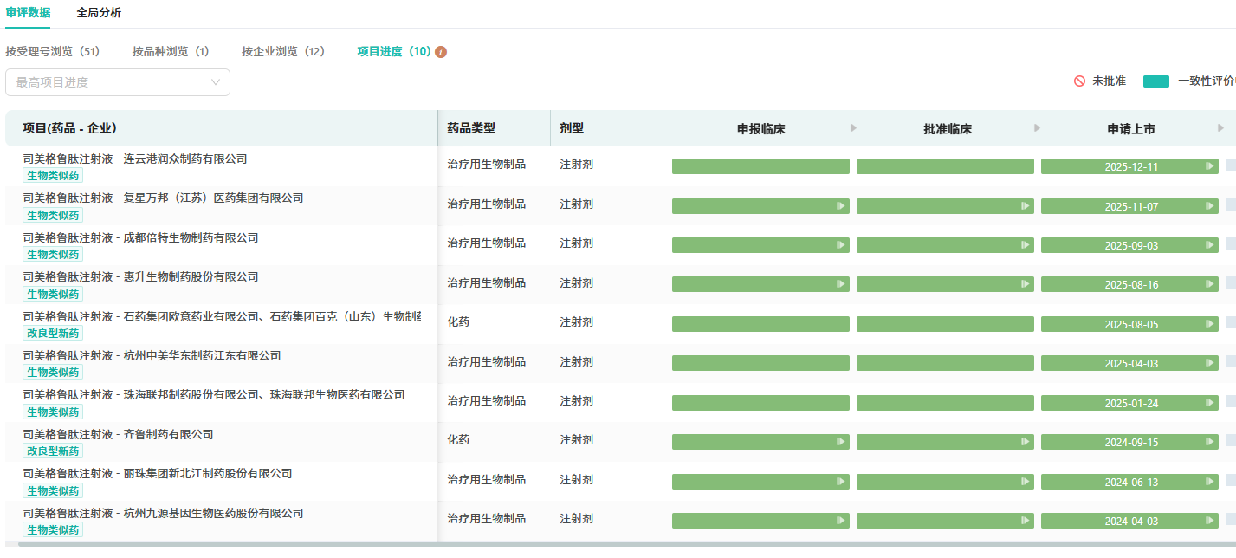Click arrow icon in 复星万邦 row's 申报临床 bar

(x=840, y=206)
